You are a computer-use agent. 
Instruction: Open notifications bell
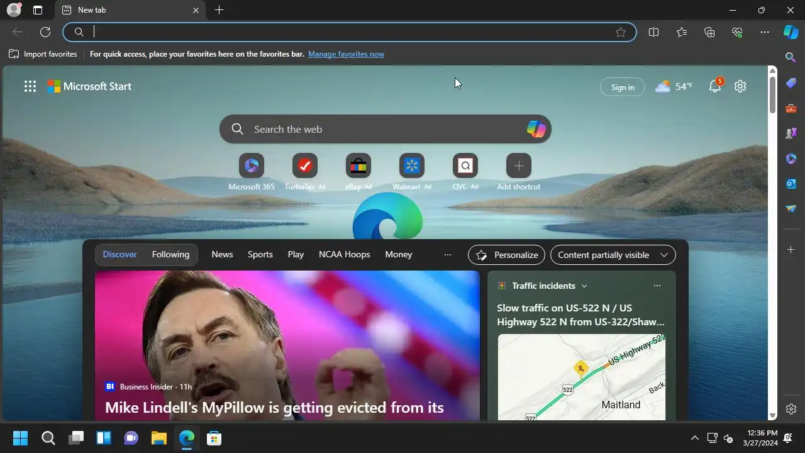715,86
